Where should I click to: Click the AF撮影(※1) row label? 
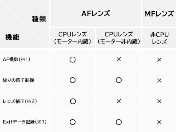17,60
